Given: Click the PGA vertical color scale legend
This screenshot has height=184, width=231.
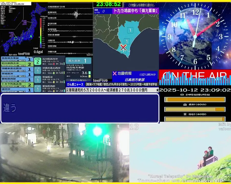Looking at the screenshot, I should (41, 33).
